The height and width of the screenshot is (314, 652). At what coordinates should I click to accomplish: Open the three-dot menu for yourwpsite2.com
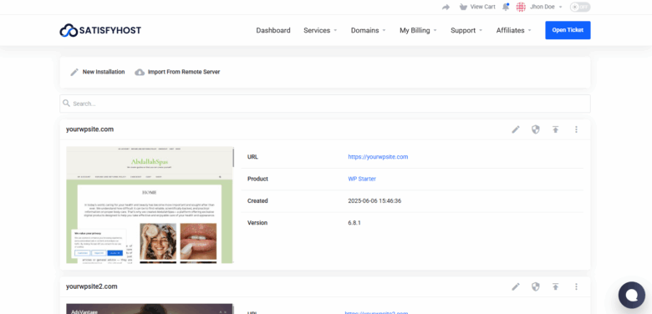pos(576,286)
